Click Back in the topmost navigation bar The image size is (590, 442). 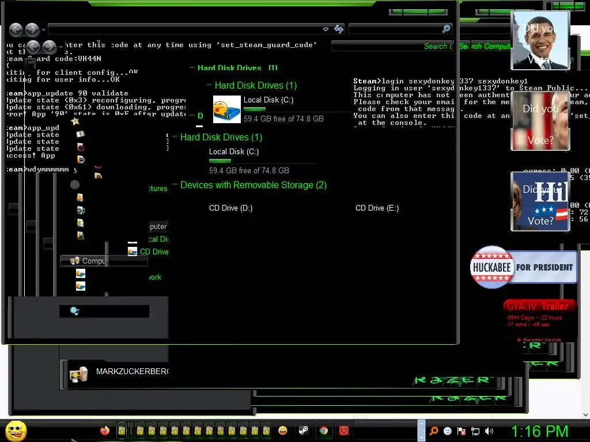coord(16,29)
